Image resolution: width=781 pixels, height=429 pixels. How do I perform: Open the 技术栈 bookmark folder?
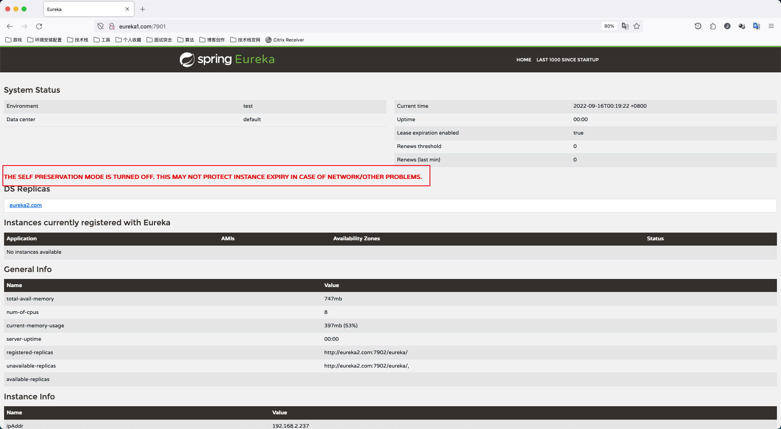click(78, 40)
